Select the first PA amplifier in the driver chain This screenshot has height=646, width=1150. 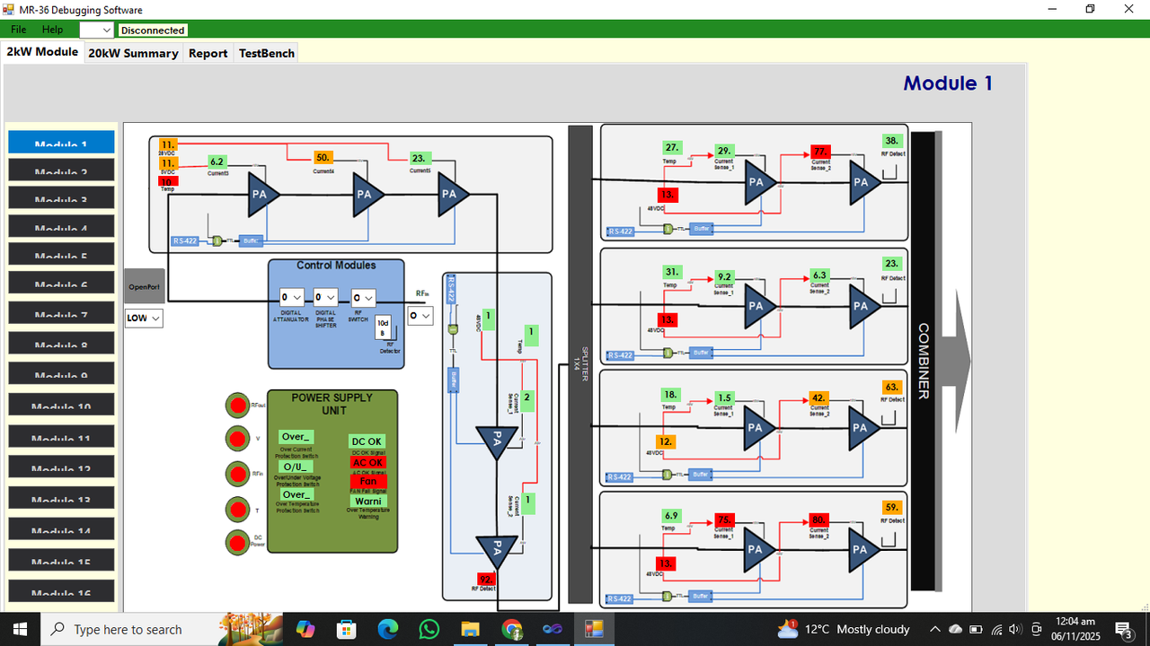click(261, 195)
